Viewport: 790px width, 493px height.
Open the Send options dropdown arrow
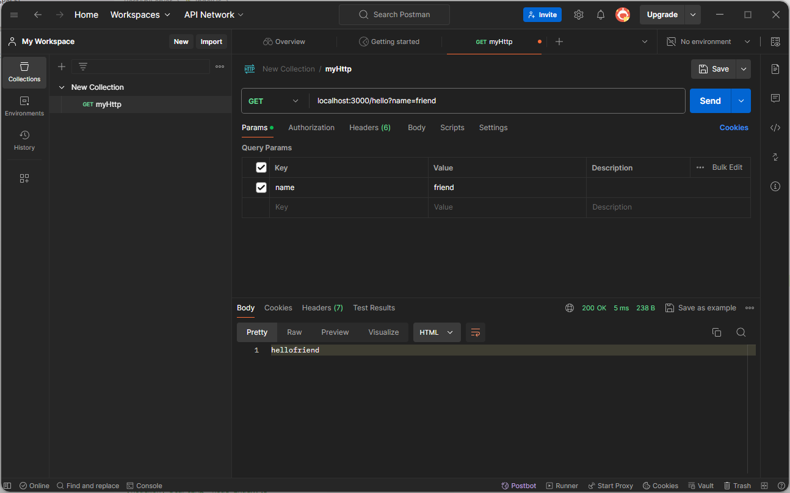point(741,101)
